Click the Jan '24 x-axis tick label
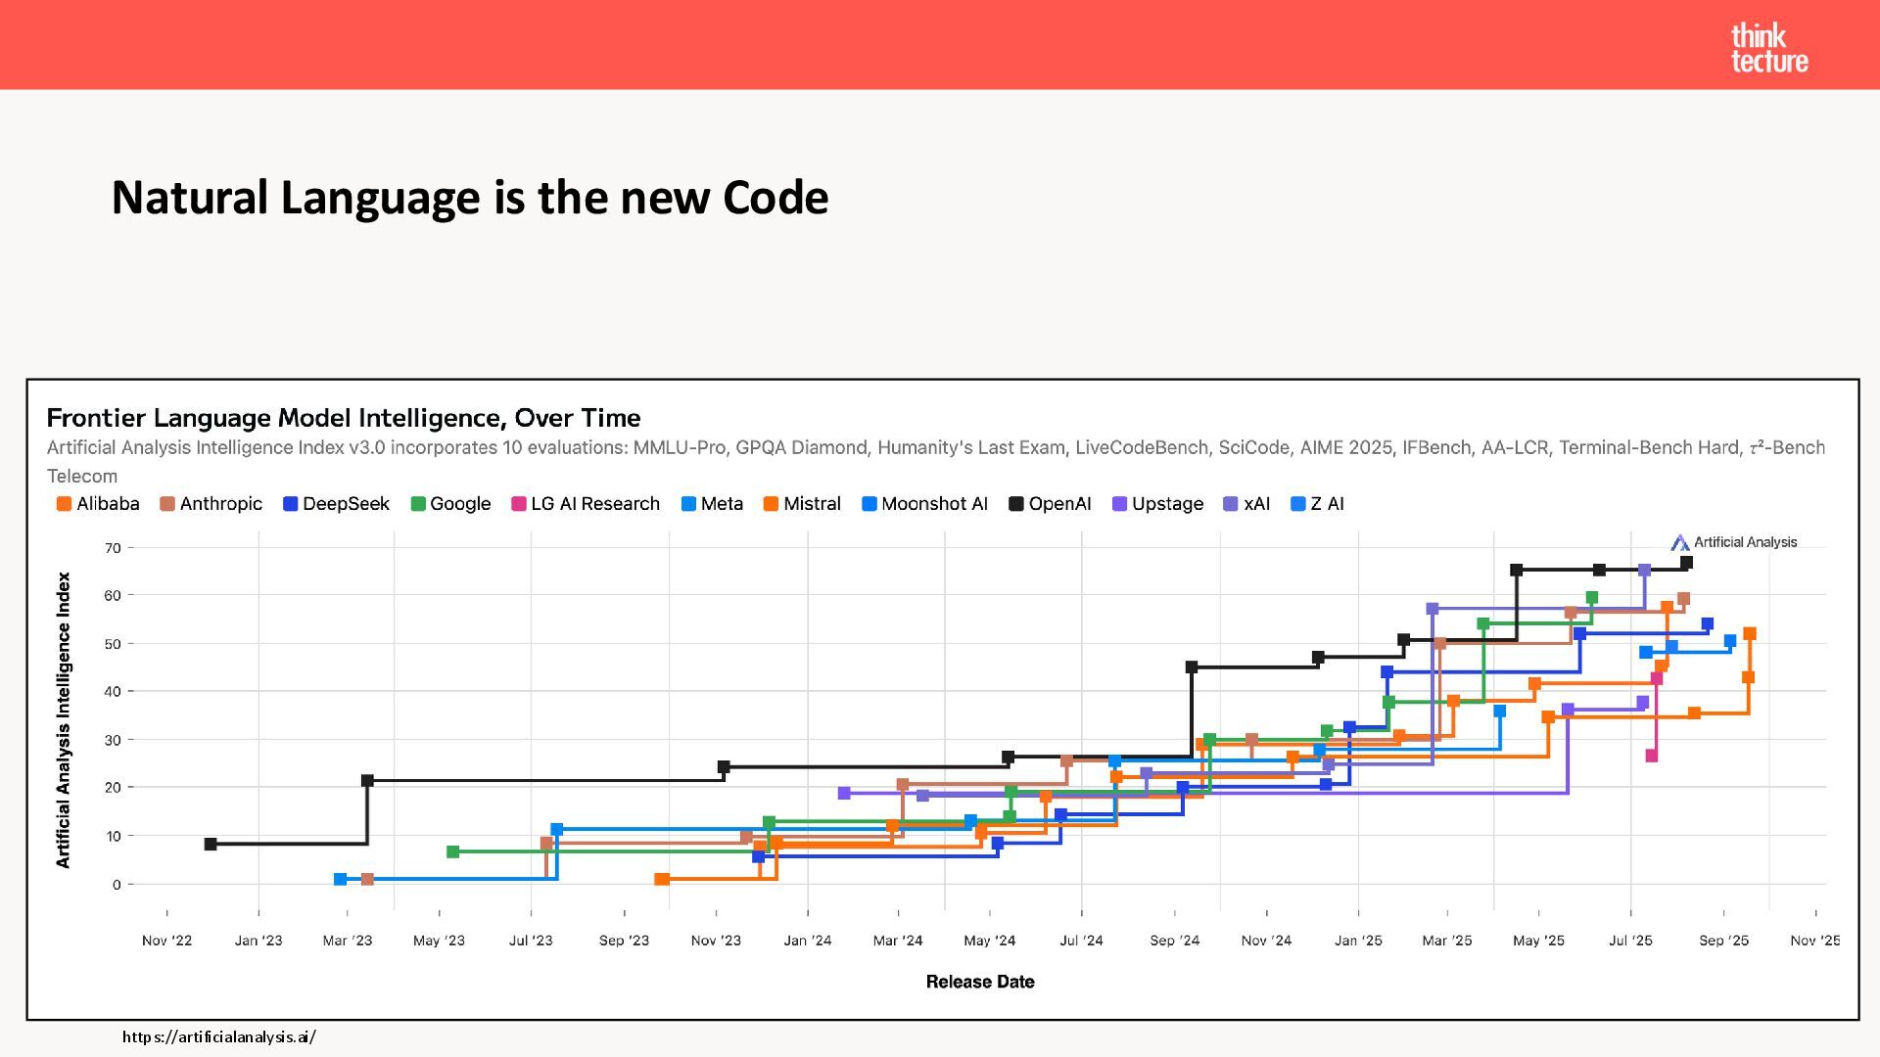 [x=808, y=941]
